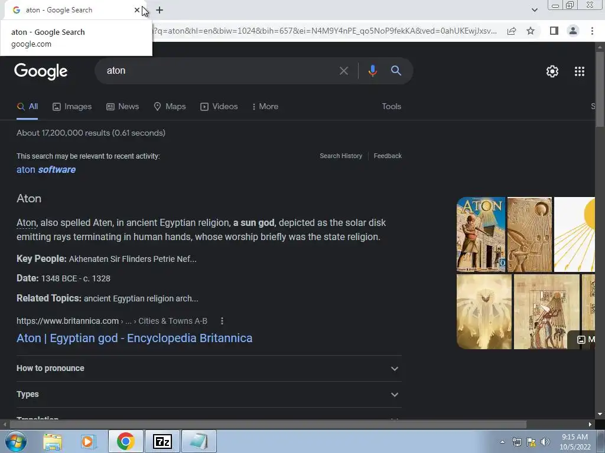The image size is (605, 453).
Task: Open the Chrome profile avatar
Action: tap(573, 31)
